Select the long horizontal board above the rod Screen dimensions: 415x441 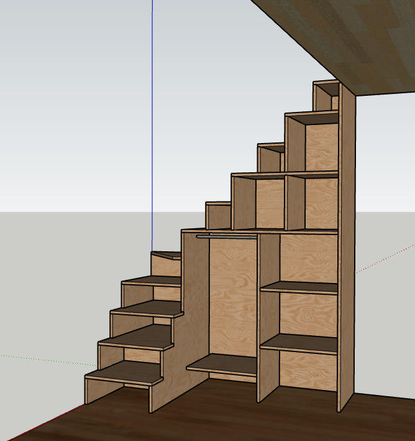(x=259, y=232)
